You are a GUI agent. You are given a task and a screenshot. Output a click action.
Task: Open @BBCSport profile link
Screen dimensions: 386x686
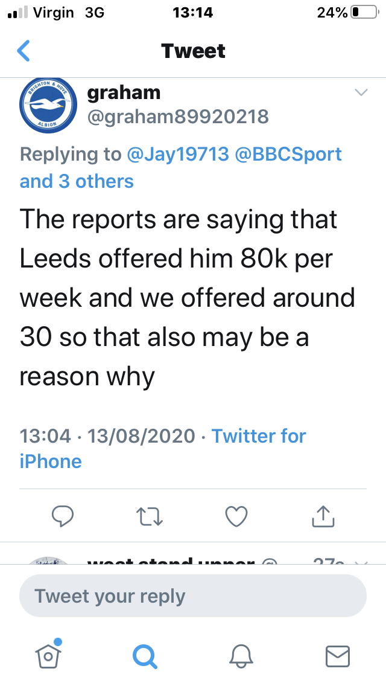[x=288, y=154]
